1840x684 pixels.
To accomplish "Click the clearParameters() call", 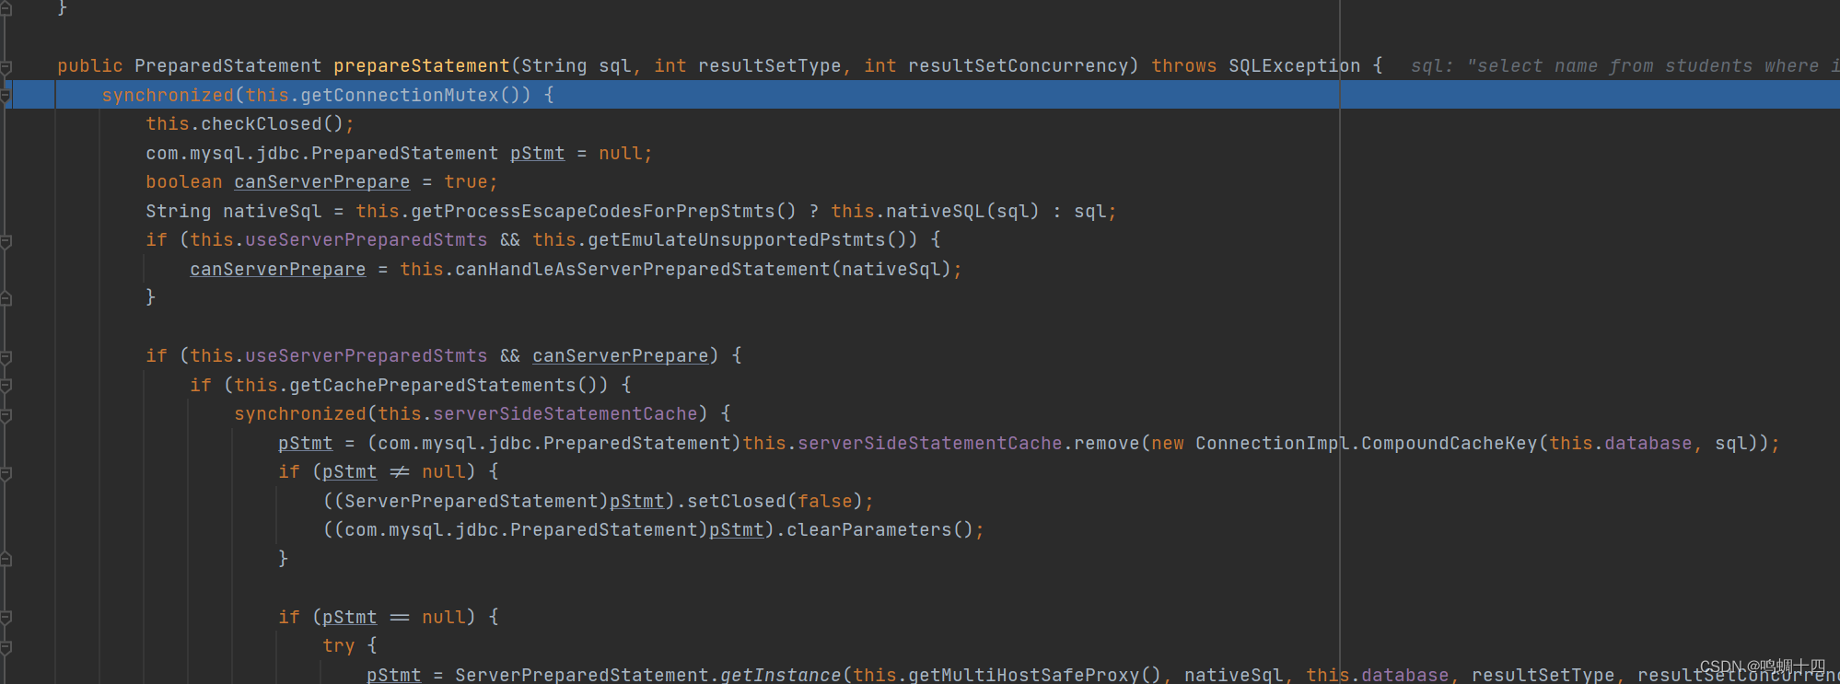I will (x=879, y=530).
